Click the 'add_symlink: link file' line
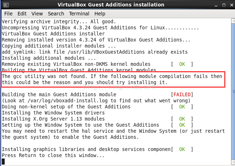This screenshot has width=235, height=166. tap(95, 52)
